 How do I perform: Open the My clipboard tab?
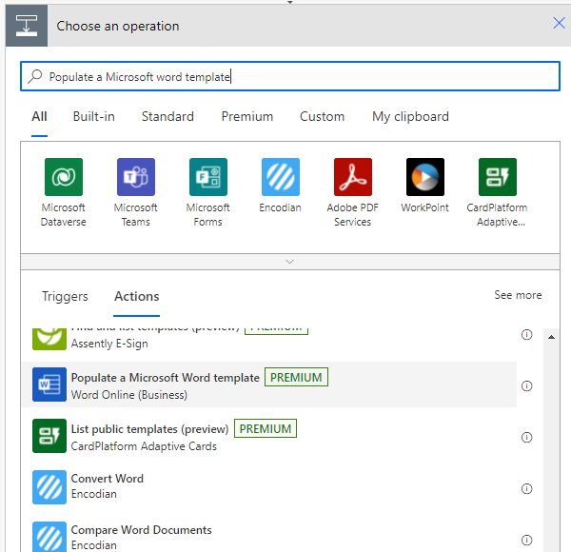pyautogui.click(x=410, y=116)
